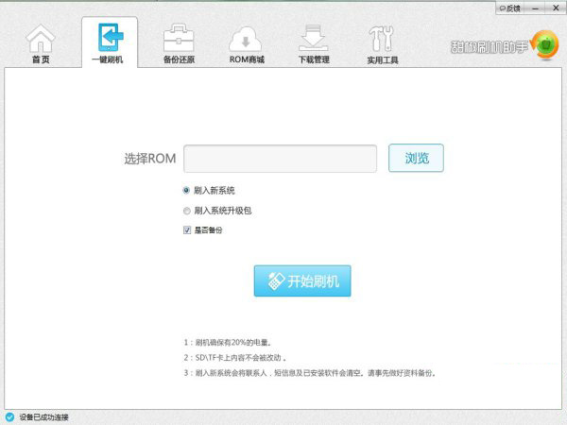Image resolution: width=567 pixels, height=425 pixels.
Task: Toggle the 是否备份 checkbox
Action: pyautogui.click(x=186, y=229)
